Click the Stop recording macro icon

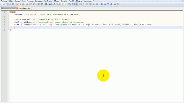coord(87,4)
